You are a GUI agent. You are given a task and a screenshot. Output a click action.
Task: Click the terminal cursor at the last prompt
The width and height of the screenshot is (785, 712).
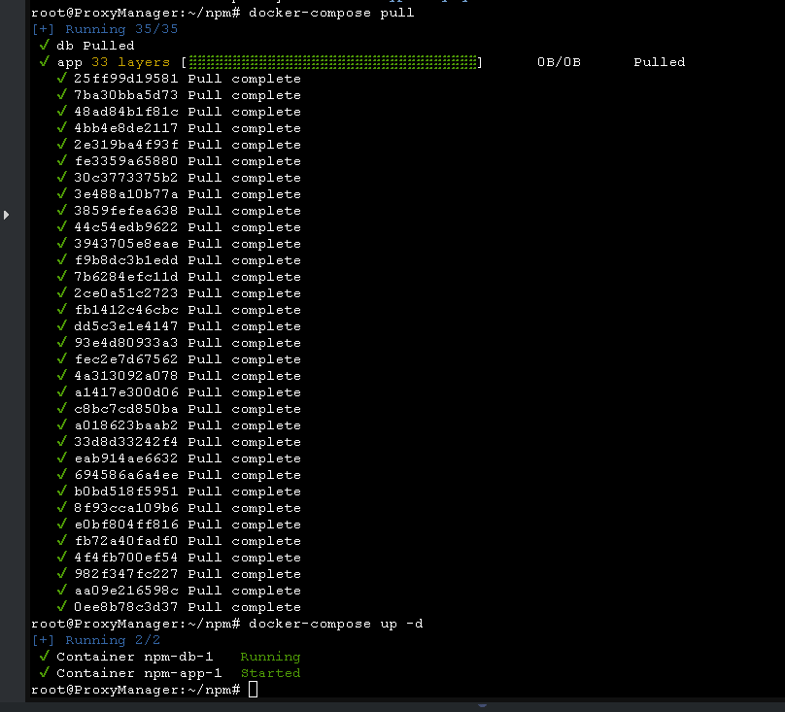coord(254,690)
